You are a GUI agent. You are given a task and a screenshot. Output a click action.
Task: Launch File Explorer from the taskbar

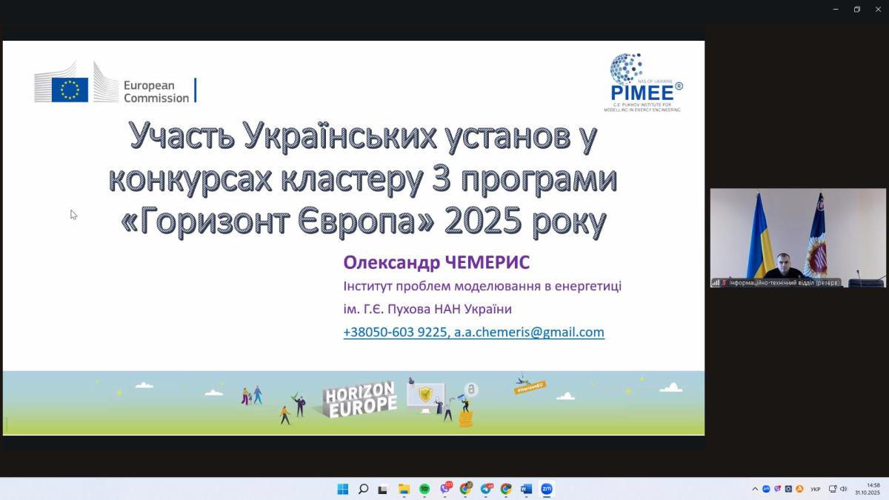click(x=404, y=489)
